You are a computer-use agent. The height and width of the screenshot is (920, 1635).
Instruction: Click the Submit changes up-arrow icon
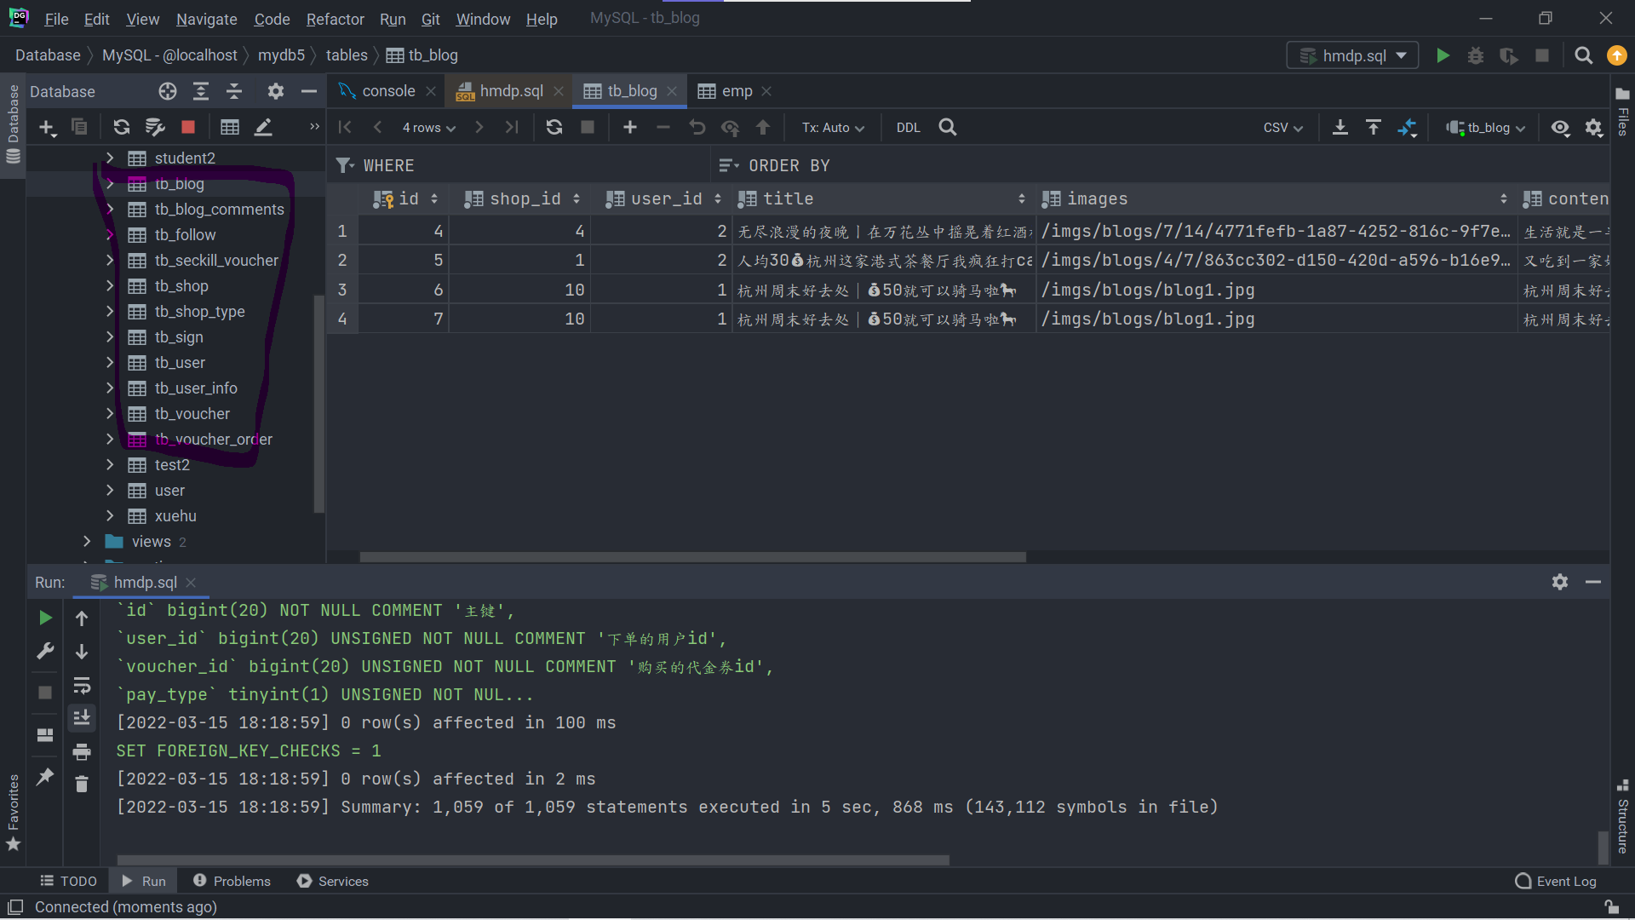(x=763, y=127)
